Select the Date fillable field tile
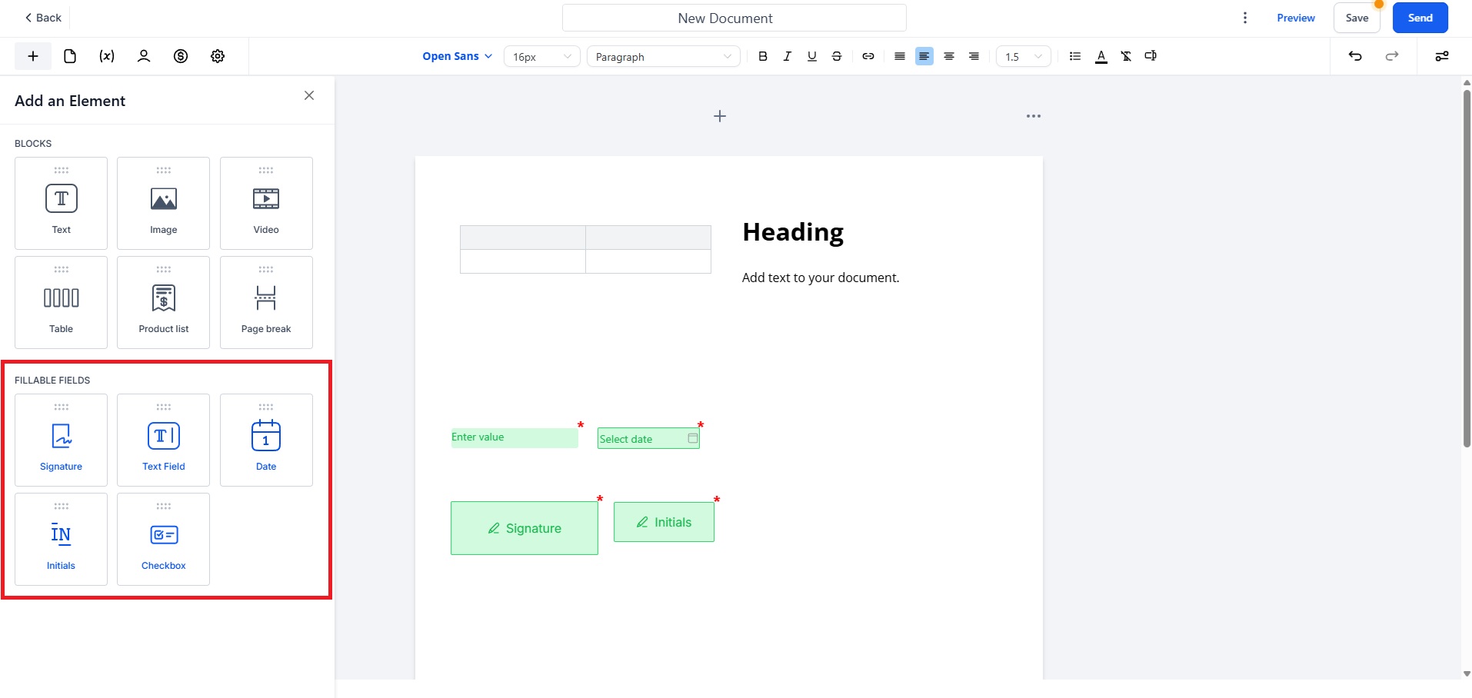The image size is (1472, 698). tap(266, 440)
